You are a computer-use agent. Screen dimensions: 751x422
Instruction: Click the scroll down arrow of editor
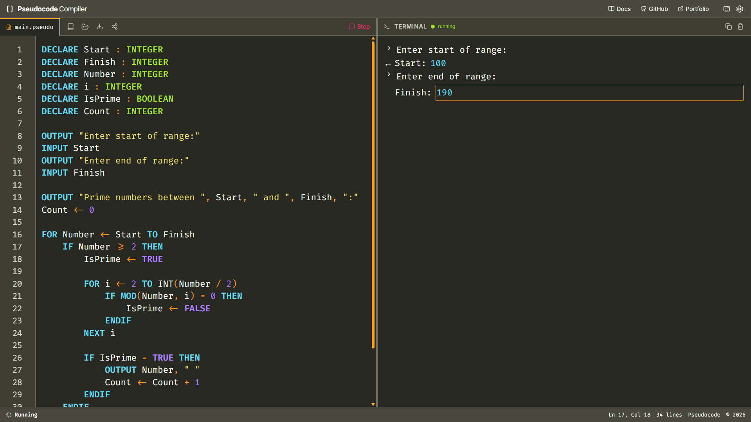click(x=373, y=404)
